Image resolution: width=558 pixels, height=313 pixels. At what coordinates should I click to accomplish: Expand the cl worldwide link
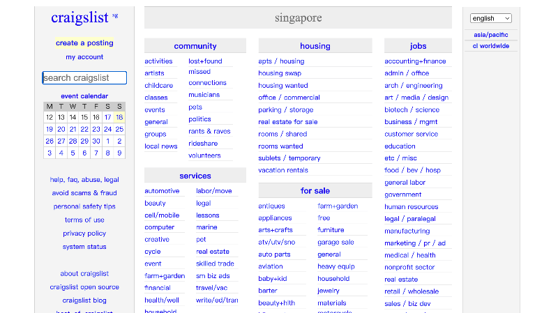(491, 46)
